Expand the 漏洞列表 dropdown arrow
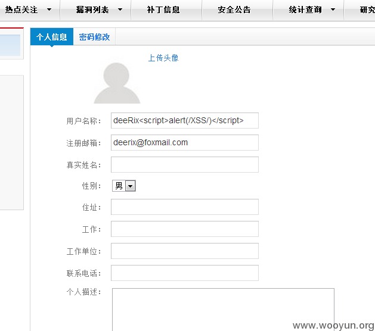Image resolution: width=375 pixels, height=331 pixels. click(x=120, y=10)
